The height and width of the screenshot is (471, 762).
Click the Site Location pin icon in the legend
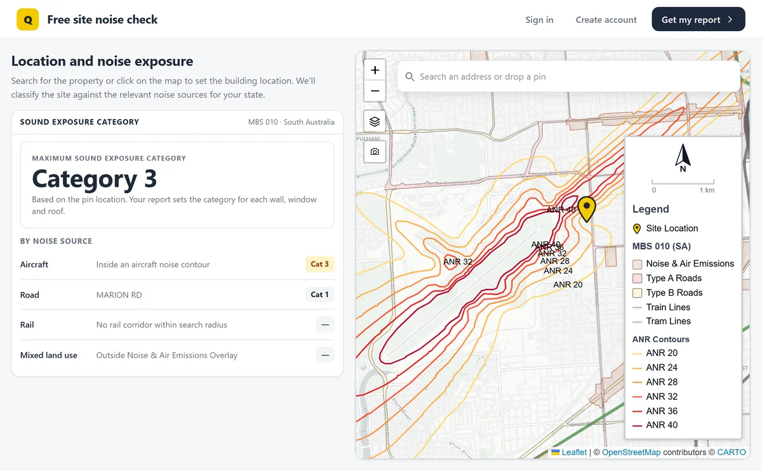pos(637,229)
